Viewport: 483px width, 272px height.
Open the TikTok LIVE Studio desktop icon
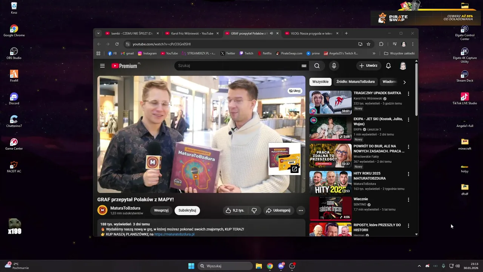tap(465, 99)
